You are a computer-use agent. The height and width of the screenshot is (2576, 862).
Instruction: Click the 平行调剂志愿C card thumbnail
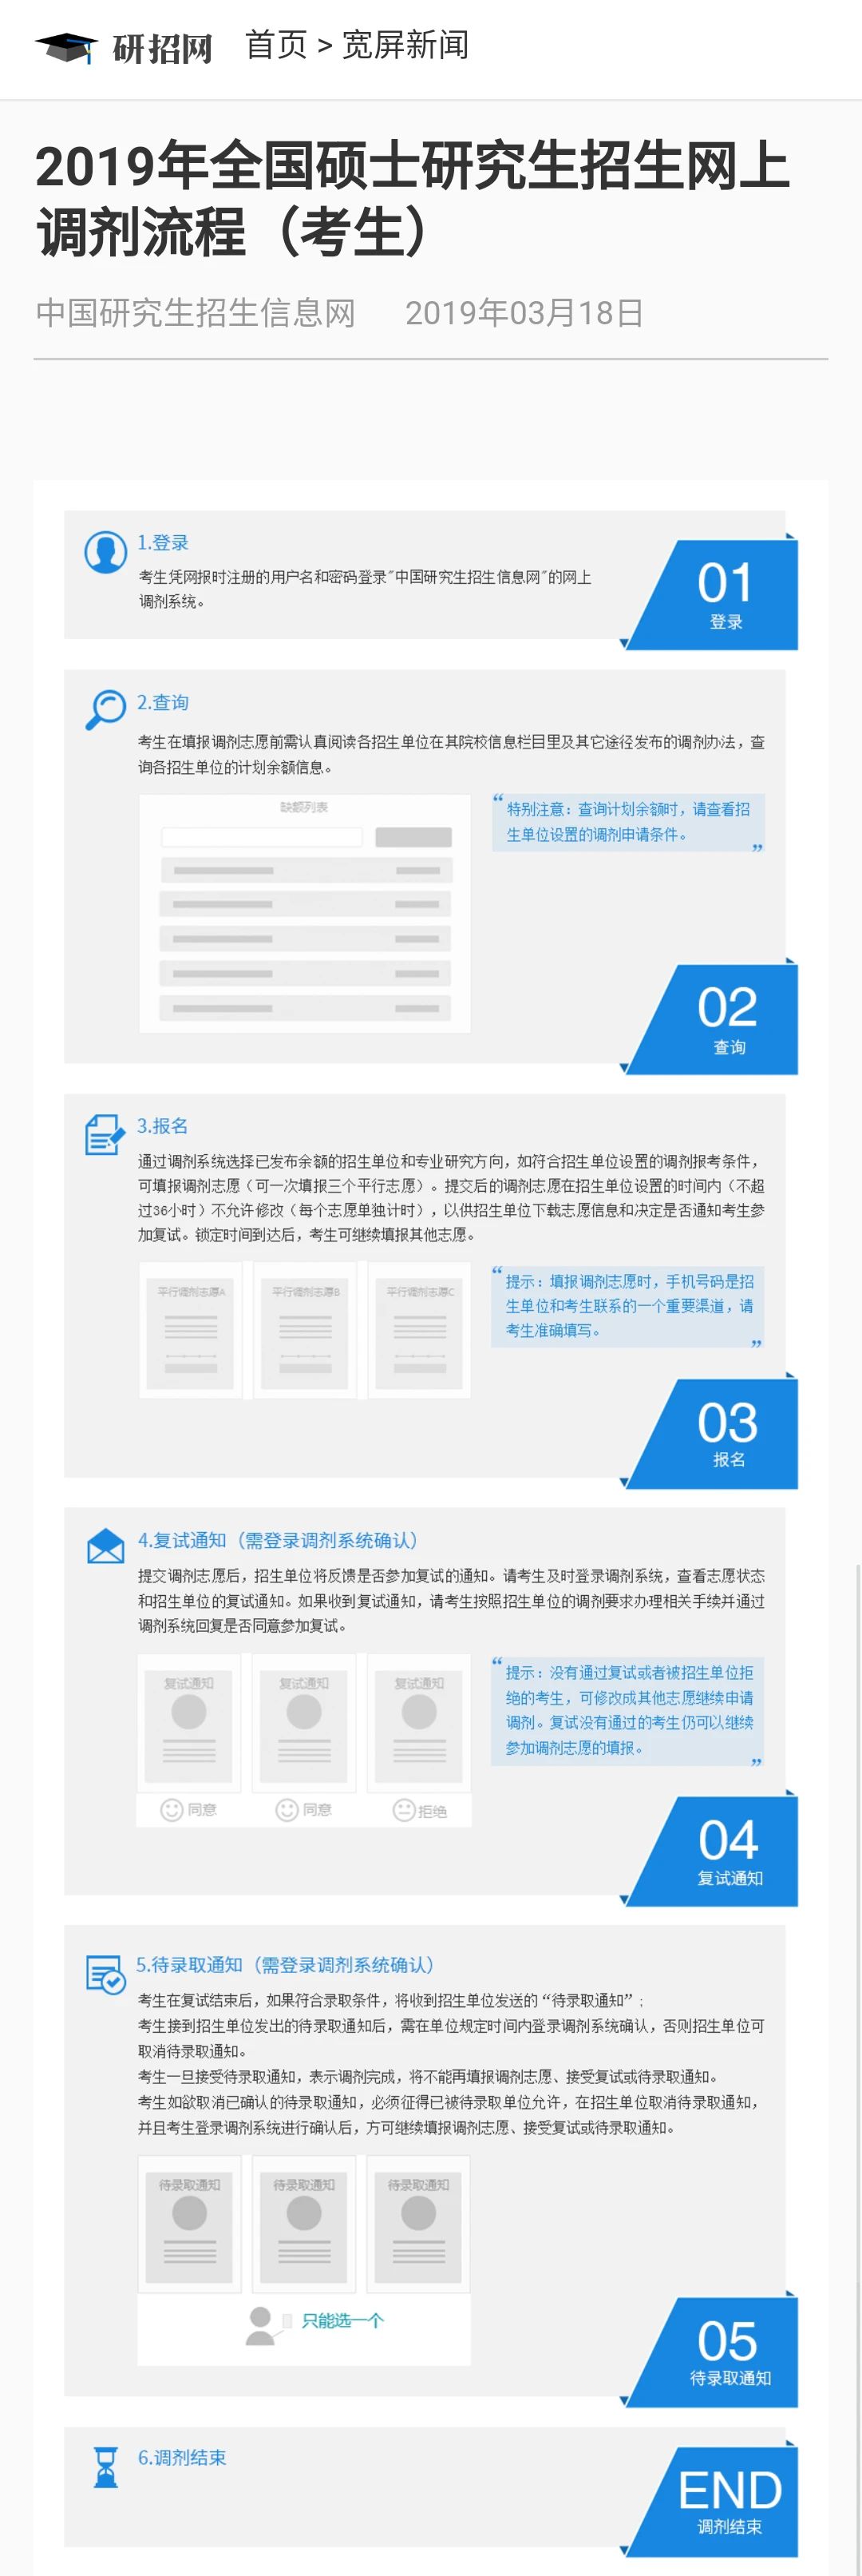tap(420, 1330)
